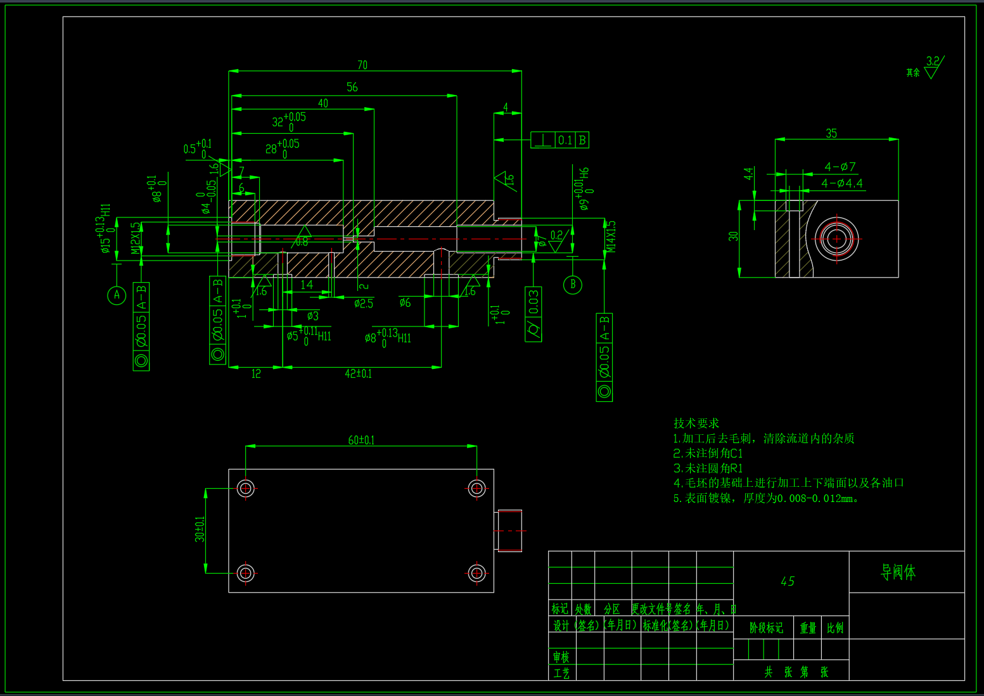The height and width of the screenshot is (696, 984).
Task: Click datum B circle symbol
Action: pos(573,285)
